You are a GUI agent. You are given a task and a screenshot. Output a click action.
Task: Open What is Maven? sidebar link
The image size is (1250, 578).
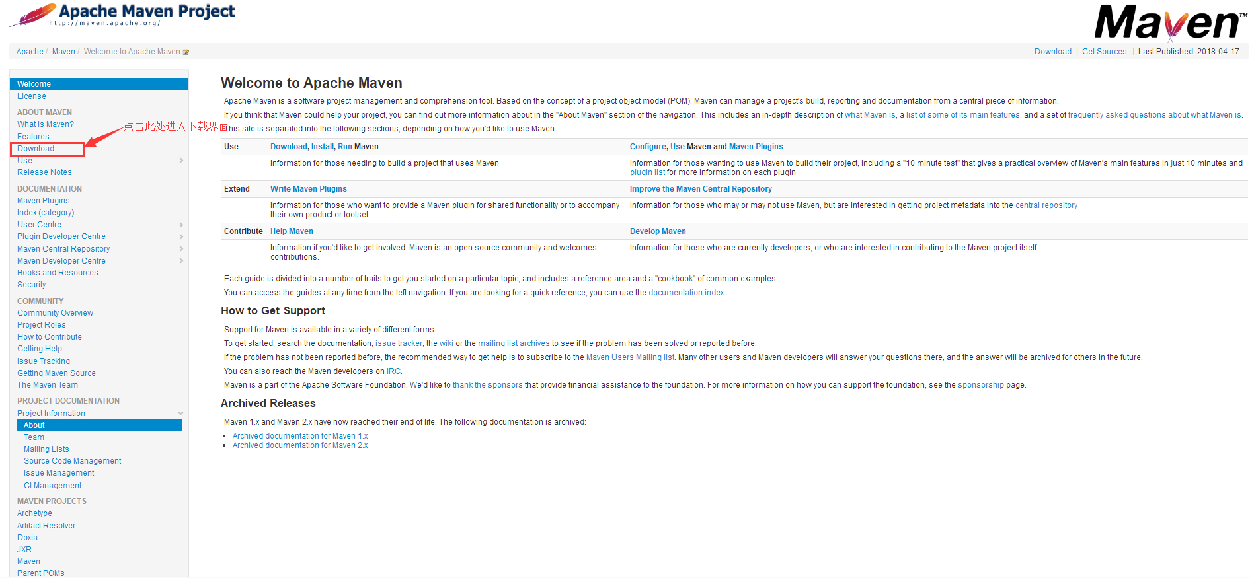click(x=46, y=124)
